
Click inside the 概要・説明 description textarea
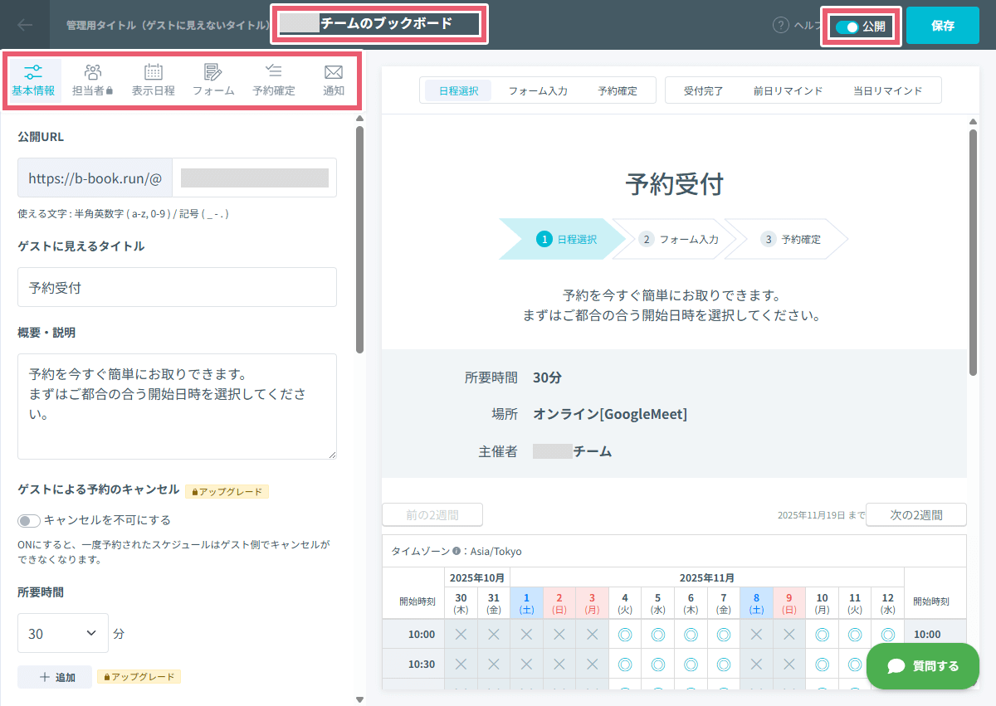177,407
